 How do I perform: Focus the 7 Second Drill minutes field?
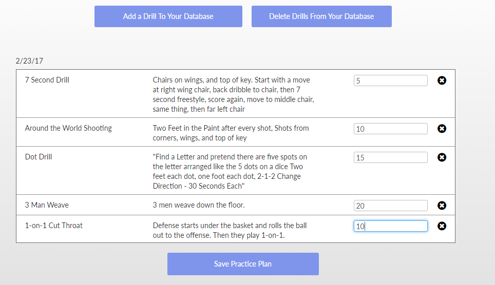click(390, 80)
